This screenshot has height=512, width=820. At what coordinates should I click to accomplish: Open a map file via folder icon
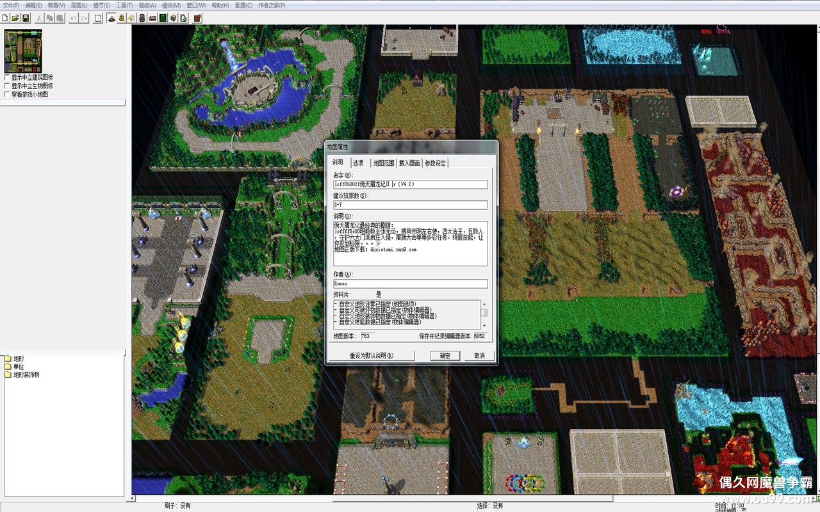pyautogui.click(x=15, y=18)
